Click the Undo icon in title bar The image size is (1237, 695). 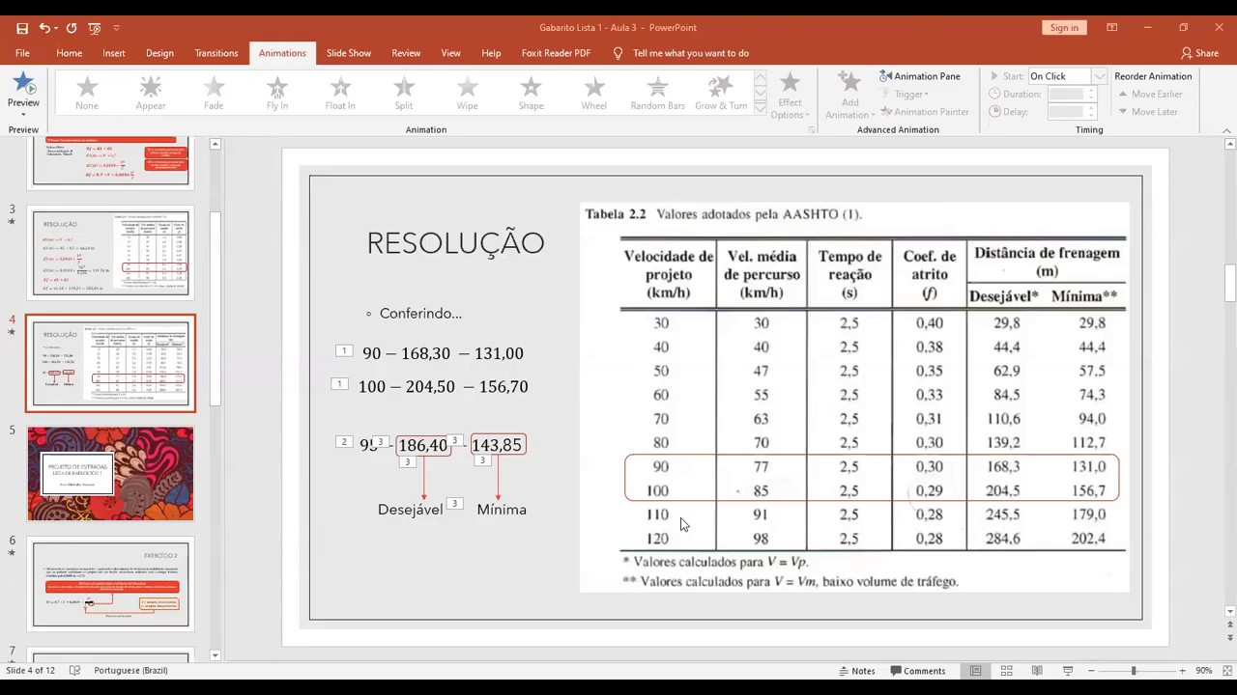44,28
